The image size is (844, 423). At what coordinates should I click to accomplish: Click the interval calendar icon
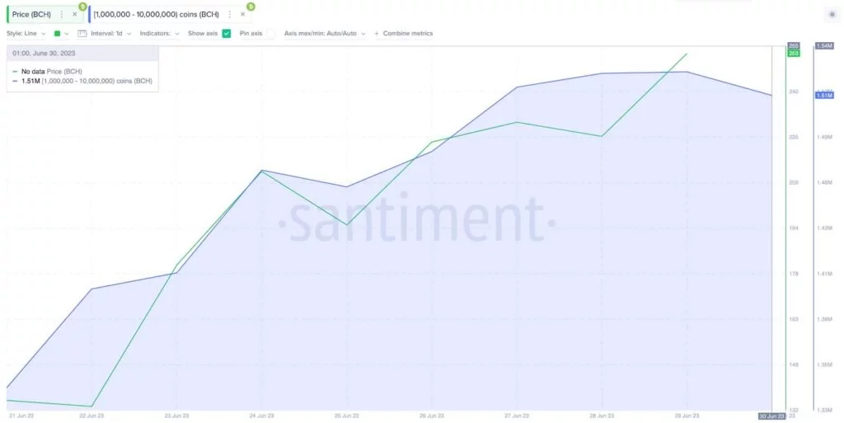click(82, 33)
